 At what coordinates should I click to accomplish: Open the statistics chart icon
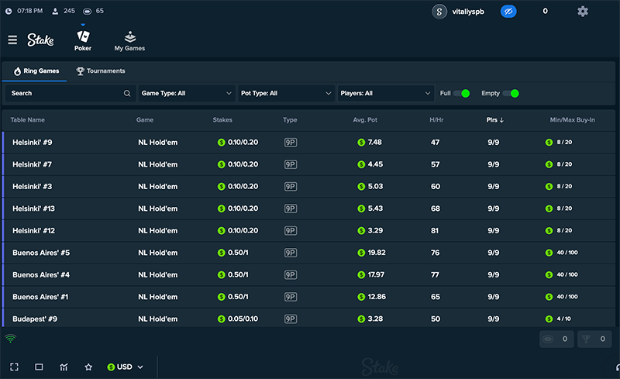point(64,367)
